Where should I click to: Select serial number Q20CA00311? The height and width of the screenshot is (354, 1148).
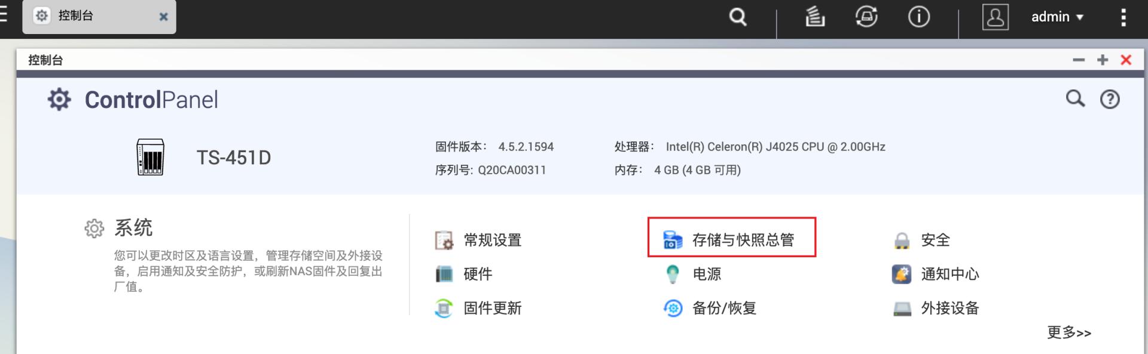pos(512,170)
